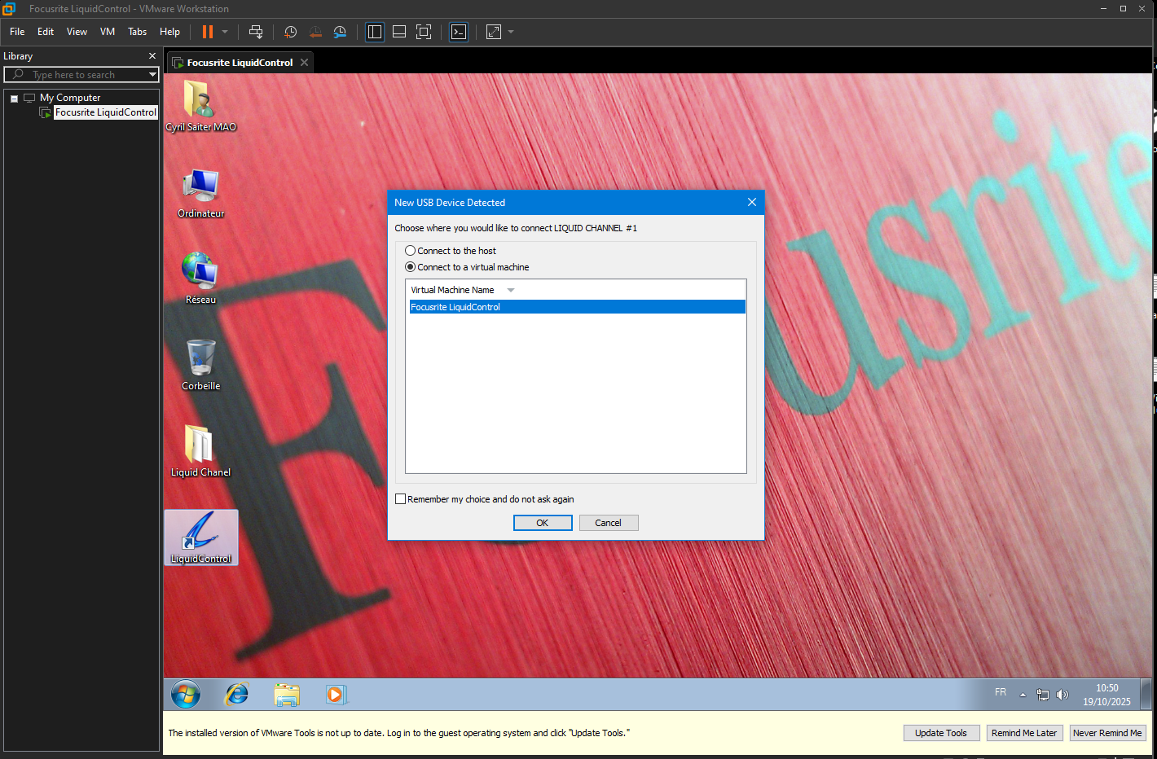
Task: Take a snapshot with the clock-plus icon
Action: (x=290, y=32)
